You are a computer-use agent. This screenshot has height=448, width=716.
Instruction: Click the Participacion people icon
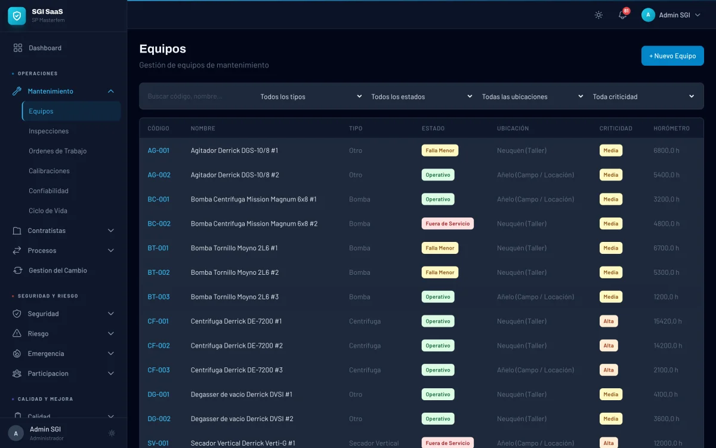17,374
